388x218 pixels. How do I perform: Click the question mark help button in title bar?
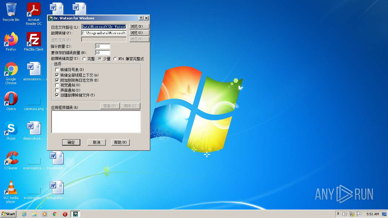[x=141, y=18]
